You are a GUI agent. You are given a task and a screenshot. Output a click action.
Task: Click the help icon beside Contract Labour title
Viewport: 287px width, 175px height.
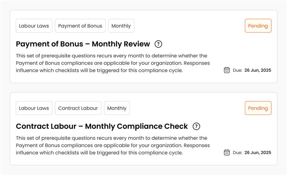(196, 126)
